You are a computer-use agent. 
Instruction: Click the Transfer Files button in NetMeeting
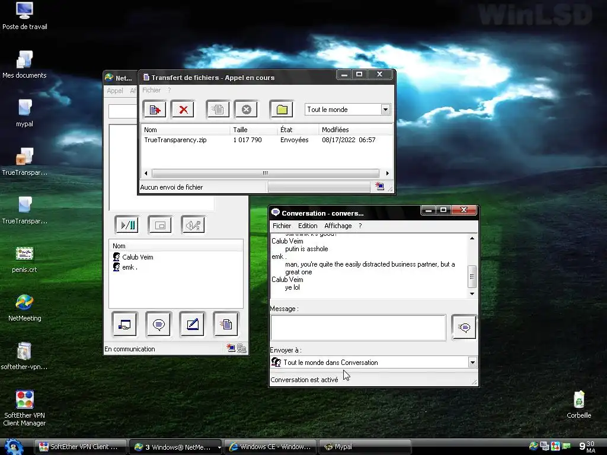coord(226,324)
